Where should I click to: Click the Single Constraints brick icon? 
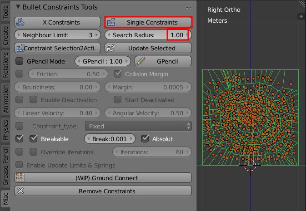(111, 22)
